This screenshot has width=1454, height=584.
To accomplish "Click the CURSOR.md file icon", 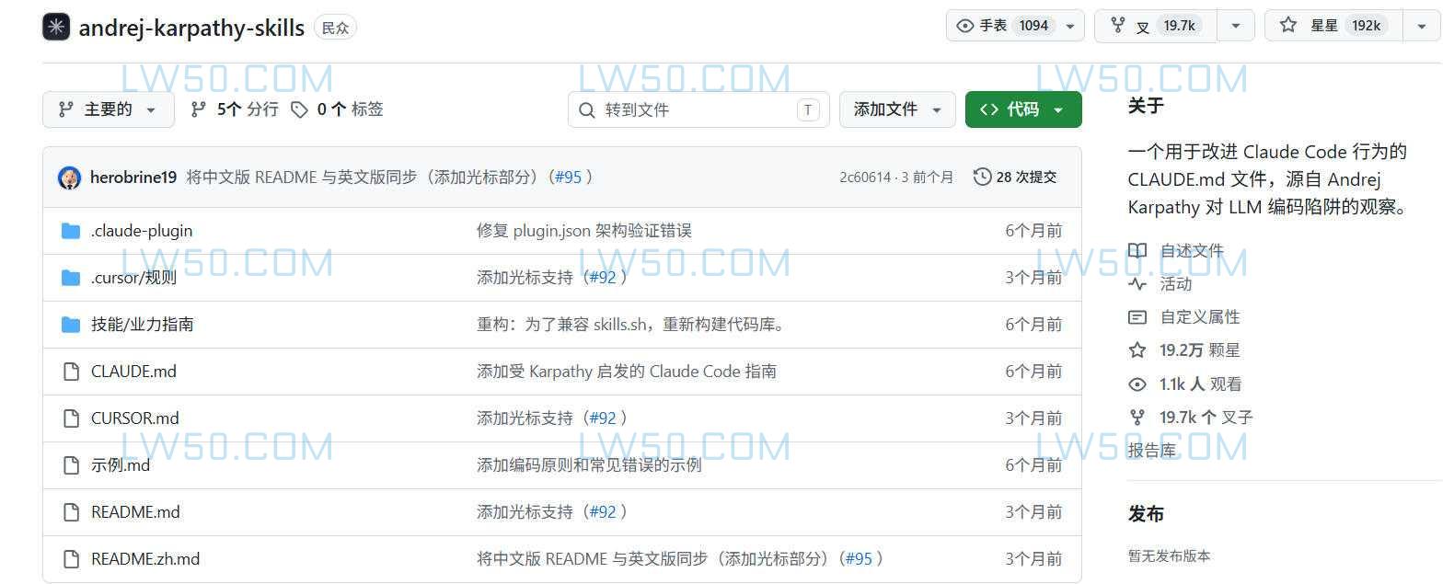I will click(71, 418).
